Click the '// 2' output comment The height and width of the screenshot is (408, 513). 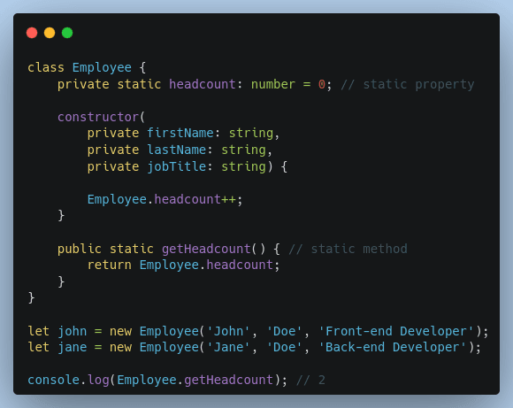pos(310,380)
